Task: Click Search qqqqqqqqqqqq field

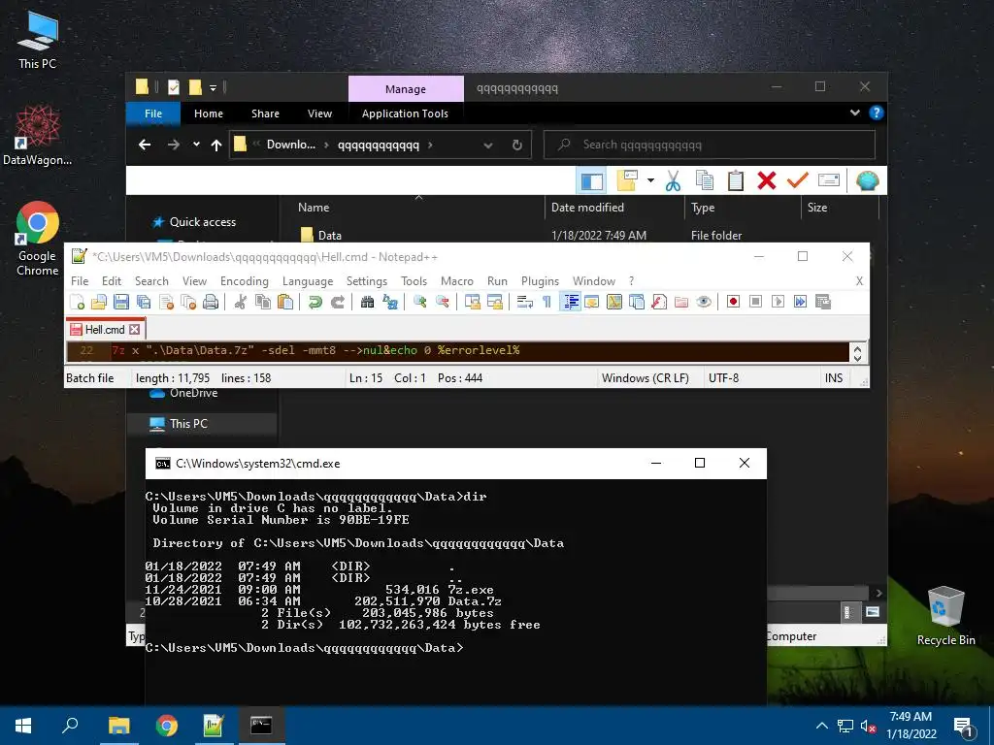Action: (710, 145)
